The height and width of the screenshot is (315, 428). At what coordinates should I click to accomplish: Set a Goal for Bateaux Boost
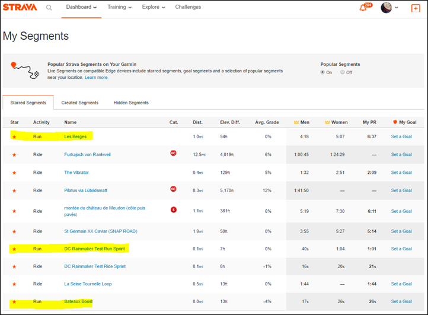[x=401, y=301]
